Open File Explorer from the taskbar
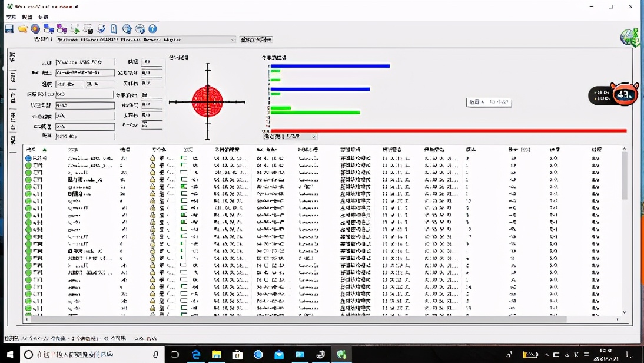 click(217, 355)
